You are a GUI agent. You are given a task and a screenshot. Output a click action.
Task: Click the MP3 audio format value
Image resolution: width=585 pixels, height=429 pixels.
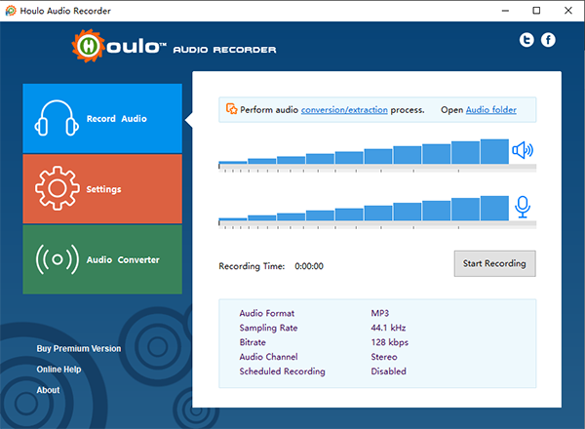380,313
